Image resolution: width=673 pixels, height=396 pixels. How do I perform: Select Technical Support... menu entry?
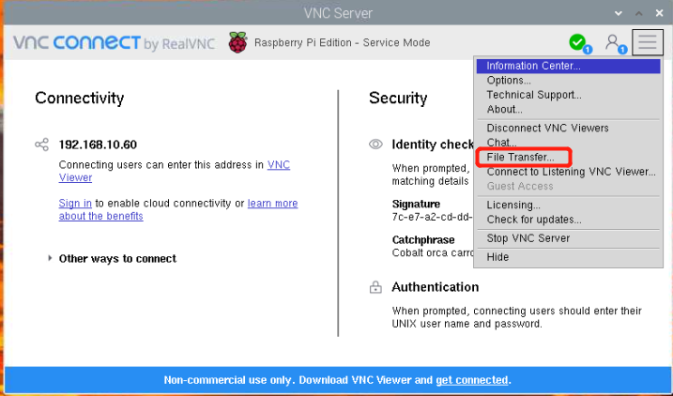568,95
